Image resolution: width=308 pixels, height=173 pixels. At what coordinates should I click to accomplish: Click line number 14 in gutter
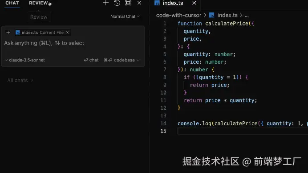tap(163, 124)
